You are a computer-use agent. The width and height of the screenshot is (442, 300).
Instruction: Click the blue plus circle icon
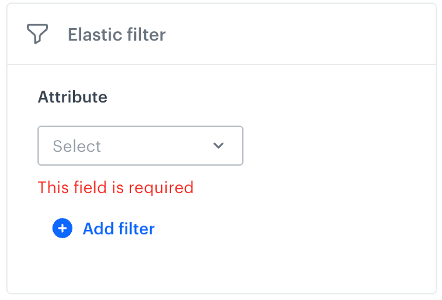62,229
